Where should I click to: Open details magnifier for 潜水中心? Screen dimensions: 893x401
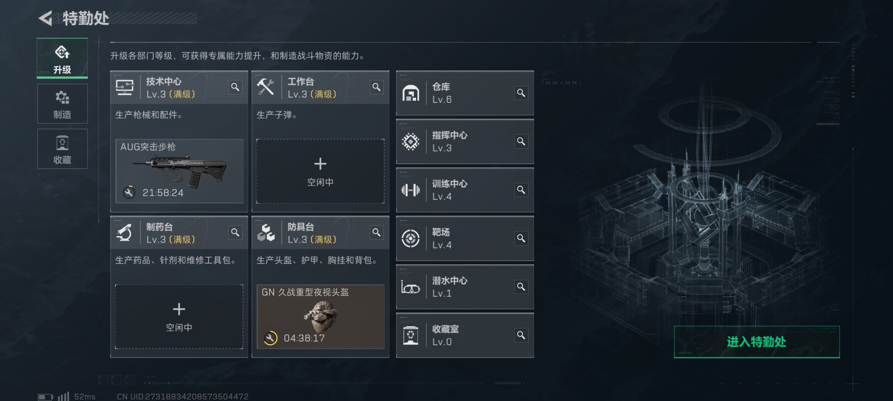point(521,287)
